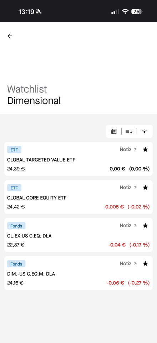The width and height of the screenshot is (157, 343).
Task: Toggle star for GL.EX US C.EQ. DLA
Action: (x=145, y=226)
